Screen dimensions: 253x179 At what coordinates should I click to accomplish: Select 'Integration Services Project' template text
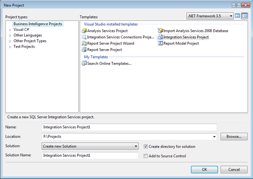[186, 37]
